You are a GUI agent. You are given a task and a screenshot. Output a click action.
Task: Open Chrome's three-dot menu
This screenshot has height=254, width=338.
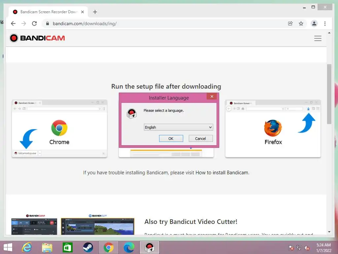pyautogui.click(x=325, y=23)
